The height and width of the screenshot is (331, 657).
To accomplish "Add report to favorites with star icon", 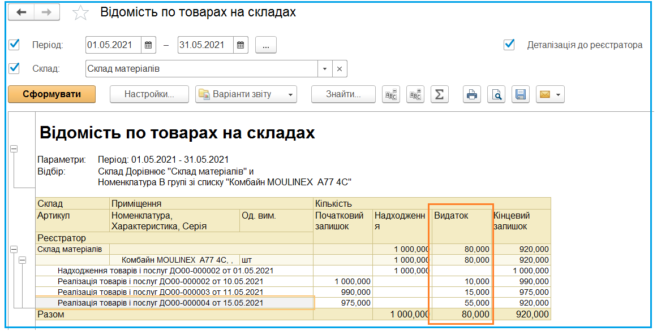I will (80, 13).
